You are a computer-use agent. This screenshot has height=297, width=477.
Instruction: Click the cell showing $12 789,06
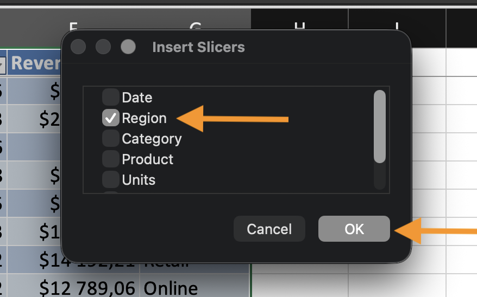click(87, 288)
